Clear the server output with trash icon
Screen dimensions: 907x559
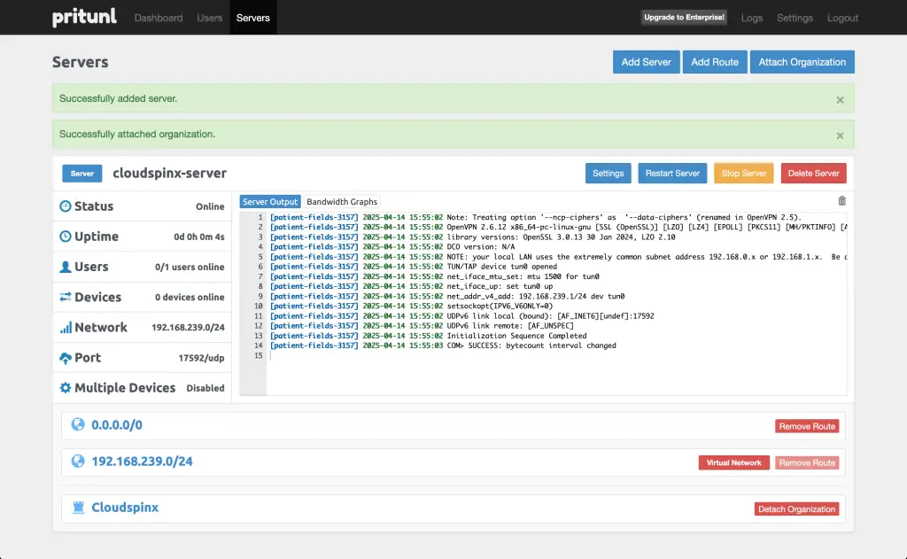pos(841,200)
